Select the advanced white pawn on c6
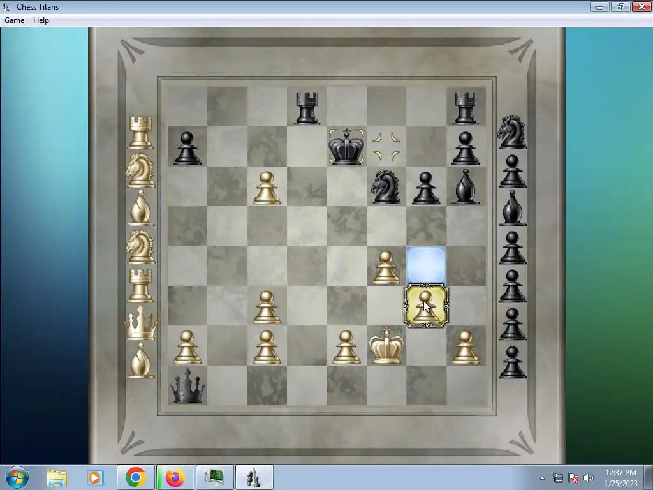 [267, 188]
